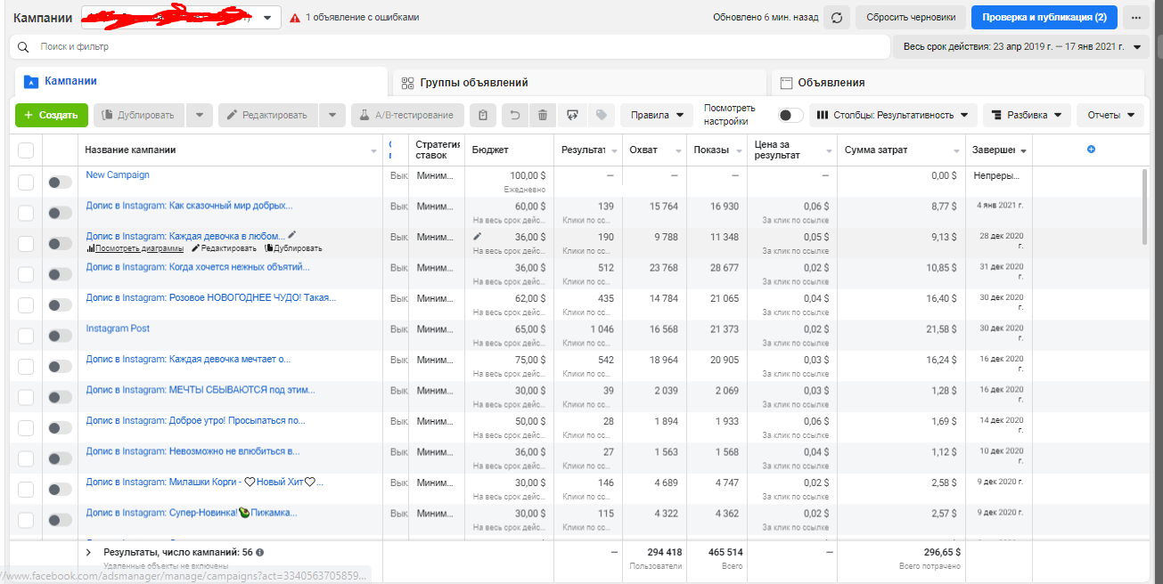
Task: Expand the results summary row chevron
Action: [88, 552]
